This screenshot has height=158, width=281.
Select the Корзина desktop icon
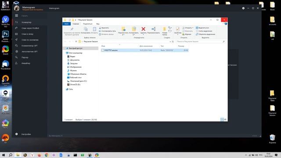coord(272,139)
